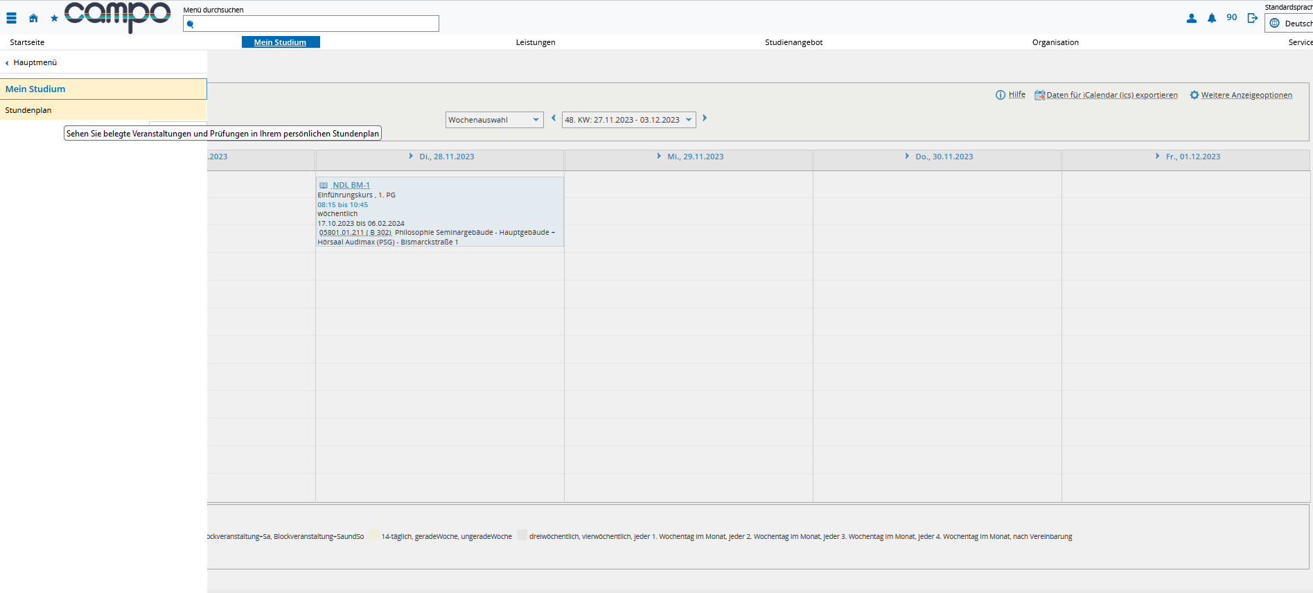The height and width of the screenshot is (593, 1313).
Task: Click the Menü durchsuchen search field
Action: [311, 24]
